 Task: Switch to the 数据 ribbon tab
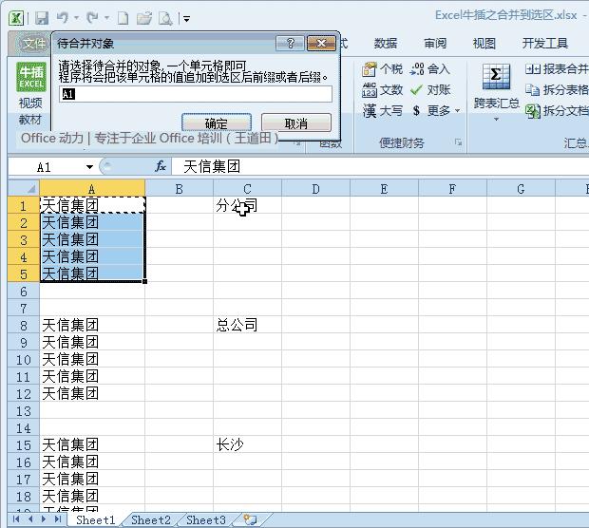(x=386, y=44)
